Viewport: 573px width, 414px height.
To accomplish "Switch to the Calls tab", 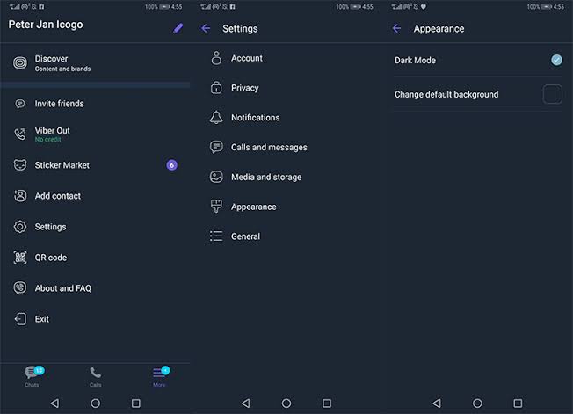I will [96, 377].
